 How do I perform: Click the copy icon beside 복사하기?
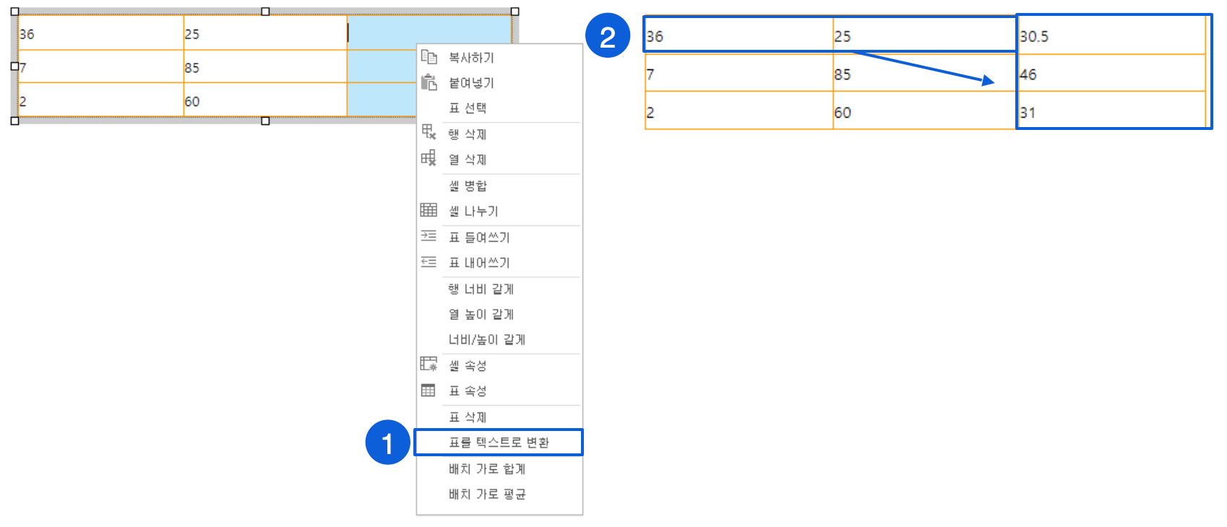pos(429,57)
